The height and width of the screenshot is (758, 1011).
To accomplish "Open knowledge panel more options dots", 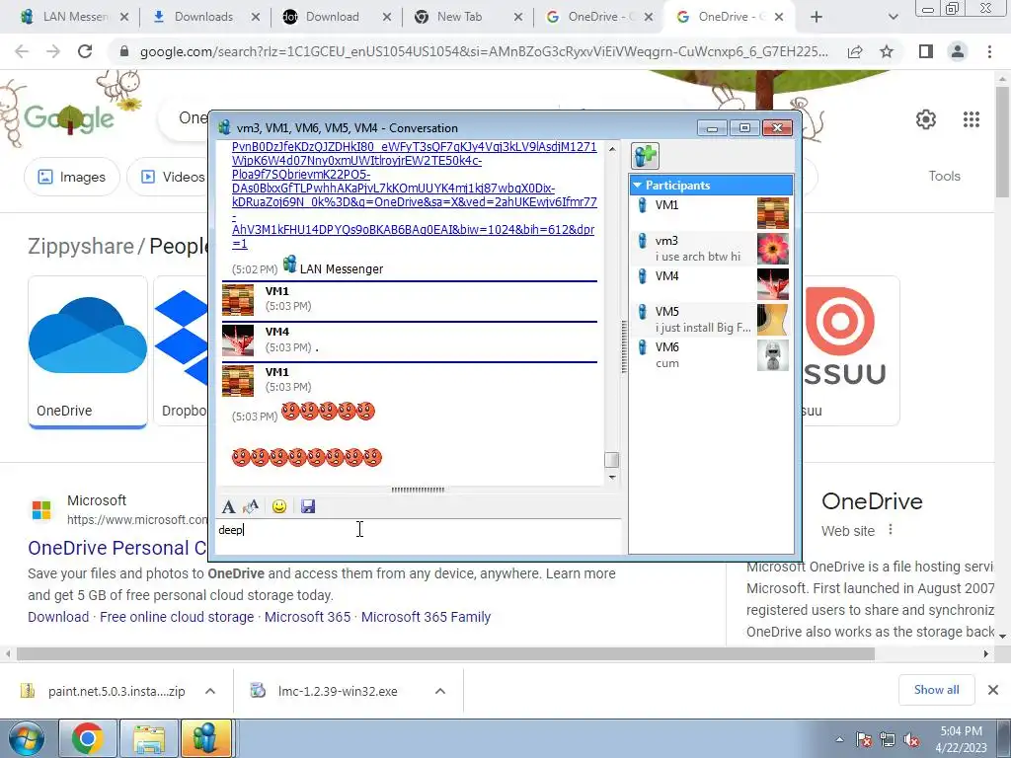I will (891, 530).
